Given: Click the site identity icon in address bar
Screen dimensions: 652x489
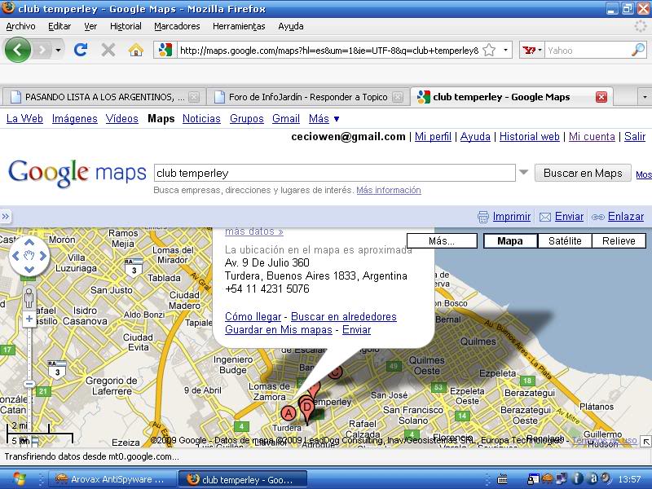Looking at the screenshot, I should [x=165, y=51].
